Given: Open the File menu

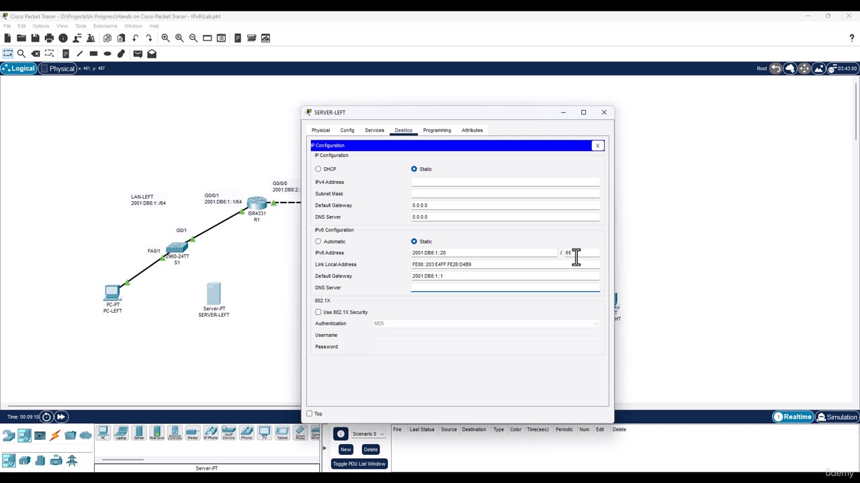Looking at the screenshot, I should pos(7,26).
